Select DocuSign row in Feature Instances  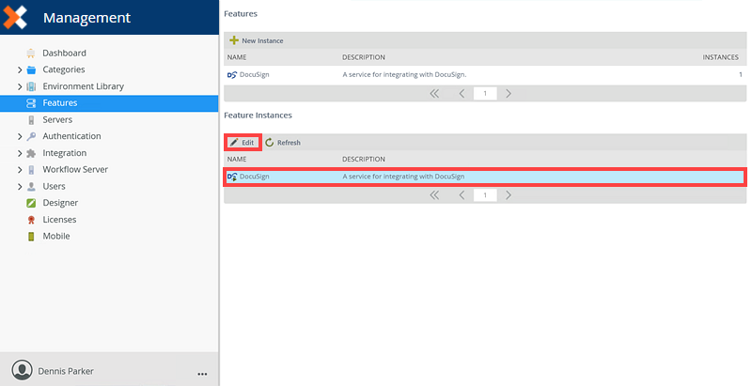pyautogui.click(x=485, y=177)
